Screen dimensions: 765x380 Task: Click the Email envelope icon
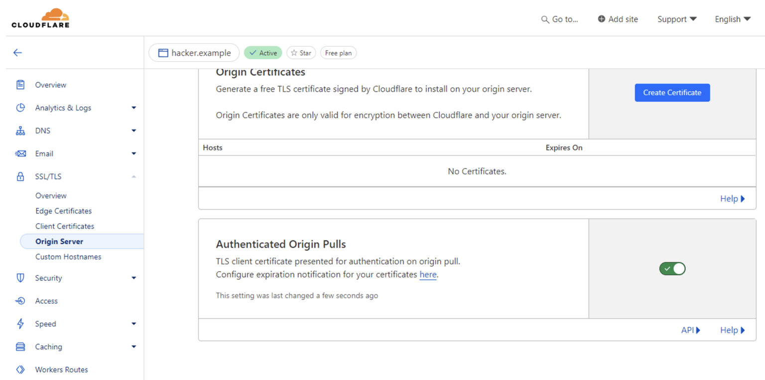click(20, 153)
